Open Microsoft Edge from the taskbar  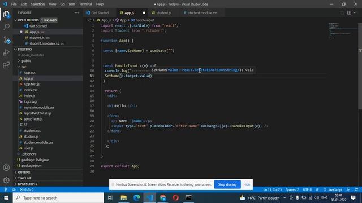pyautogui.click(x=137, y=198)
